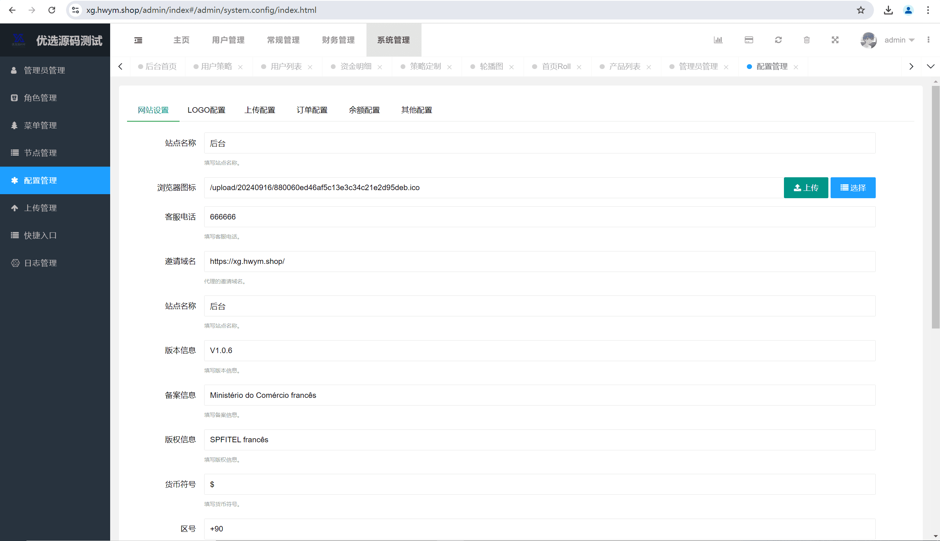Switch to the LOGO配置 tab
Image resolution: width=940 pixels, height=541 pixels.
tap(206, 110)
